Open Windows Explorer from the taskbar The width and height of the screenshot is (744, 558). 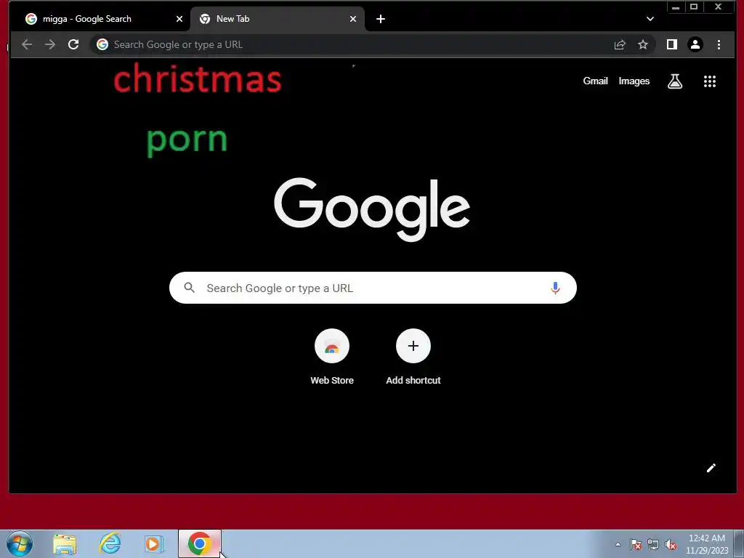click(x=65, y=544)
